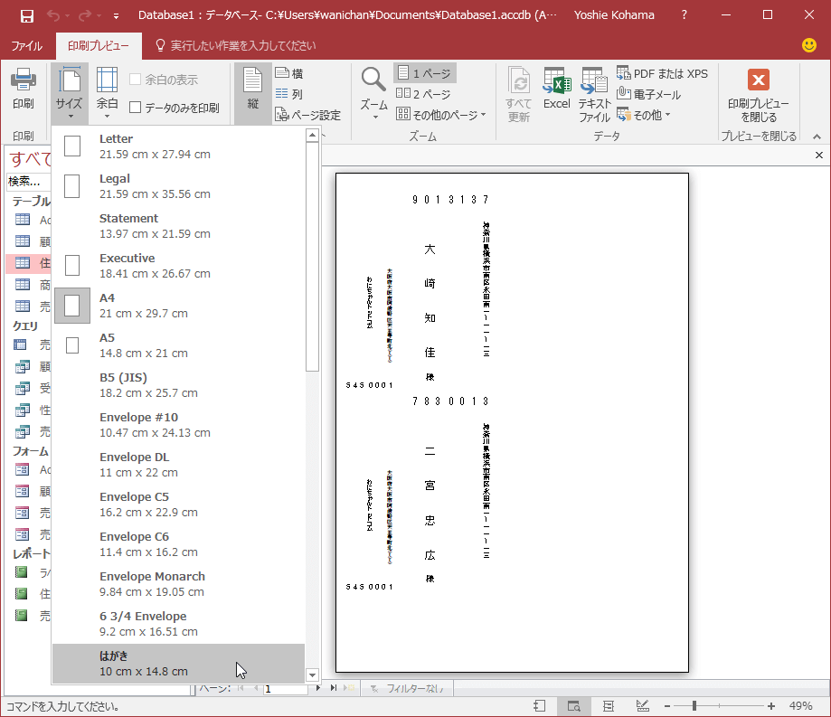
Task: Choose Envelope C5 size
Action: tap(179, 504)
